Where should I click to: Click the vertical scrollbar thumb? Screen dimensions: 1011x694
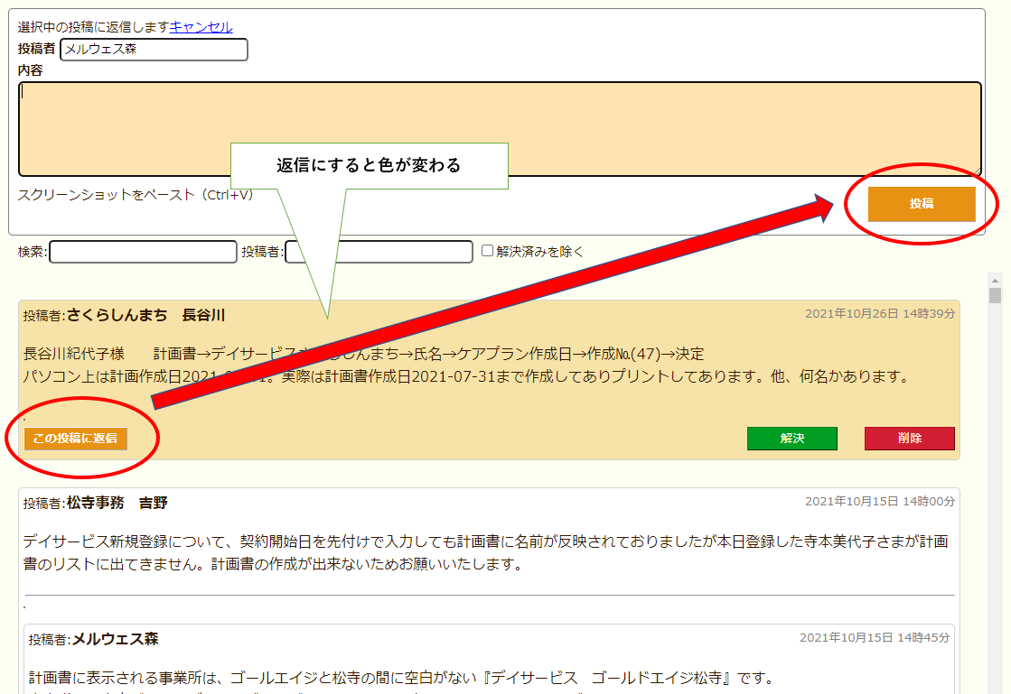tap(995, 296)
